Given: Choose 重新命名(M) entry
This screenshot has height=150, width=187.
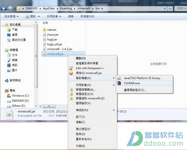Looking at the screenshot, I should [92, 139].
